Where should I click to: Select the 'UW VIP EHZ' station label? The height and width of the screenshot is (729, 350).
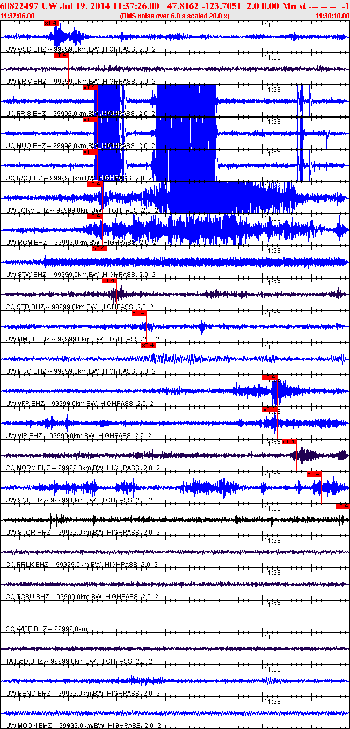(x=25, y=436)
